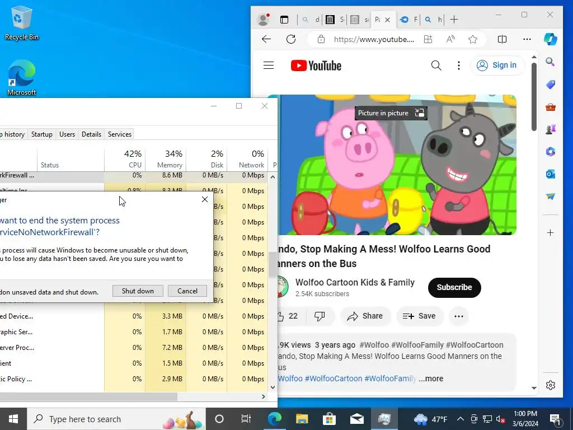Cancel the end system process dialog
The height and width of the screenshot is (430, 573).
click(x=187, y=291)
